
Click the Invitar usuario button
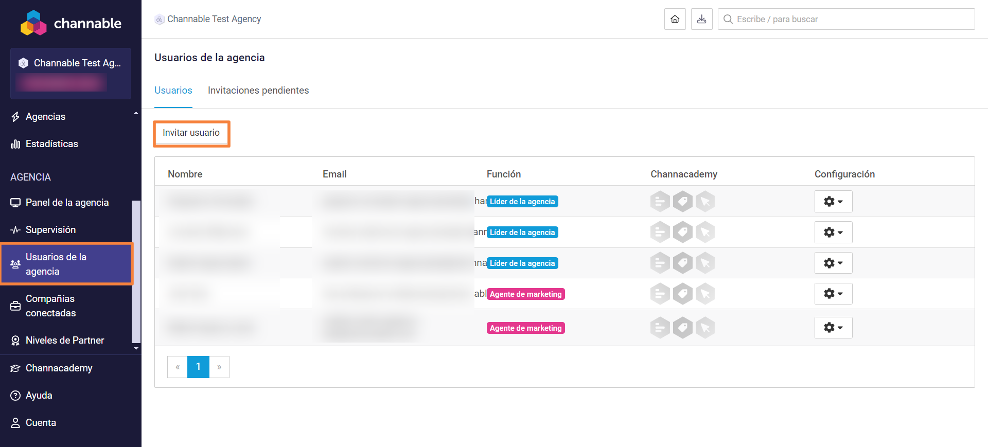click(x=191, y=133)
